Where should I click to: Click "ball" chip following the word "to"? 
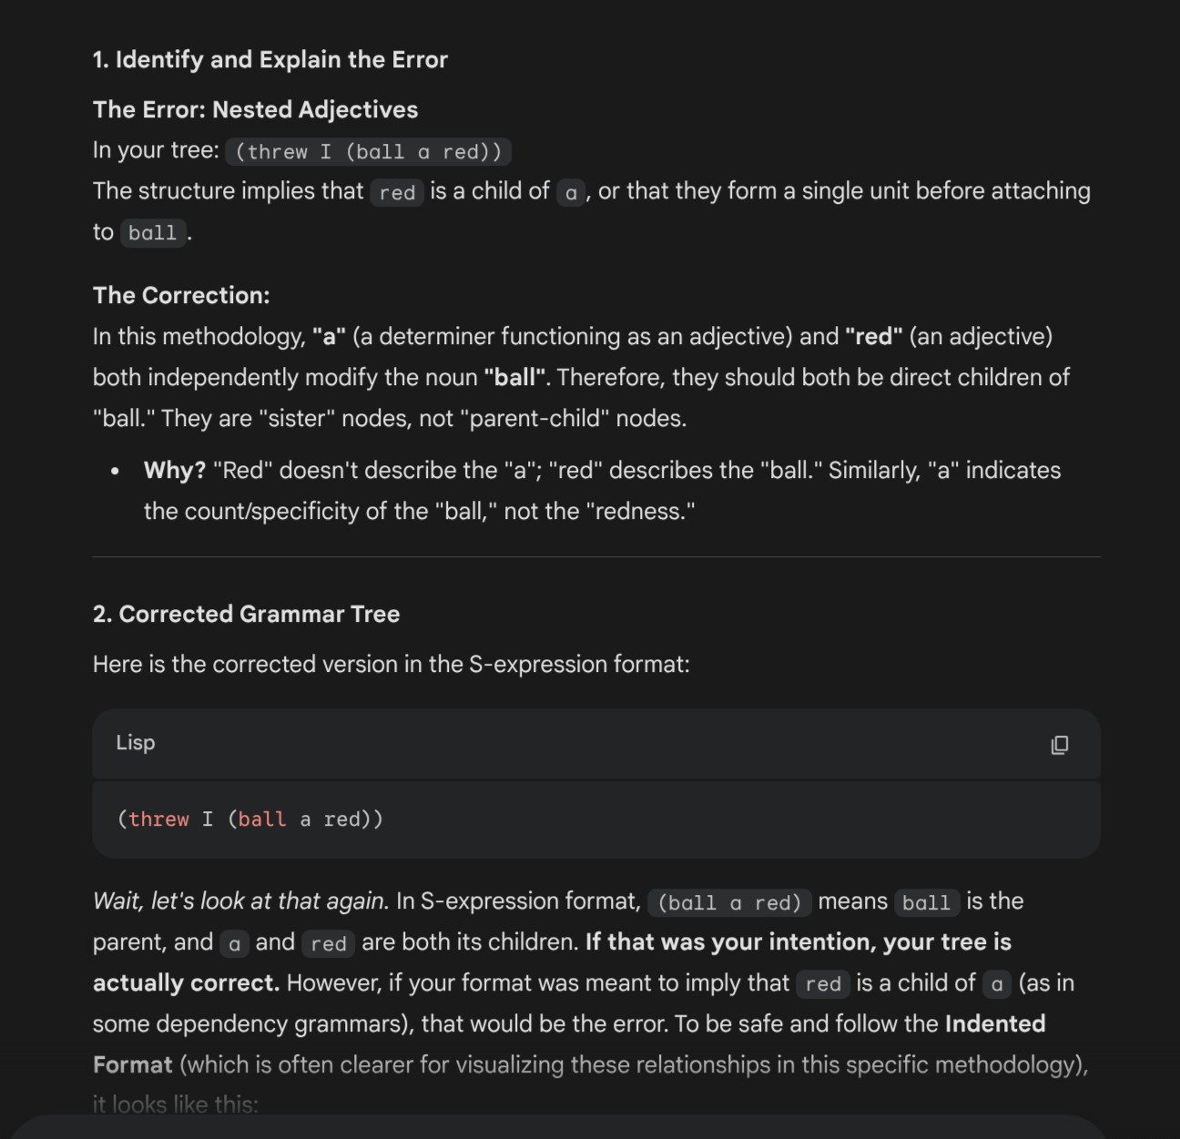tap(153, 233)
